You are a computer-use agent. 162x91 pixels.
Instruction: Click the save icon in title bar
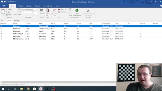[2, 2]
